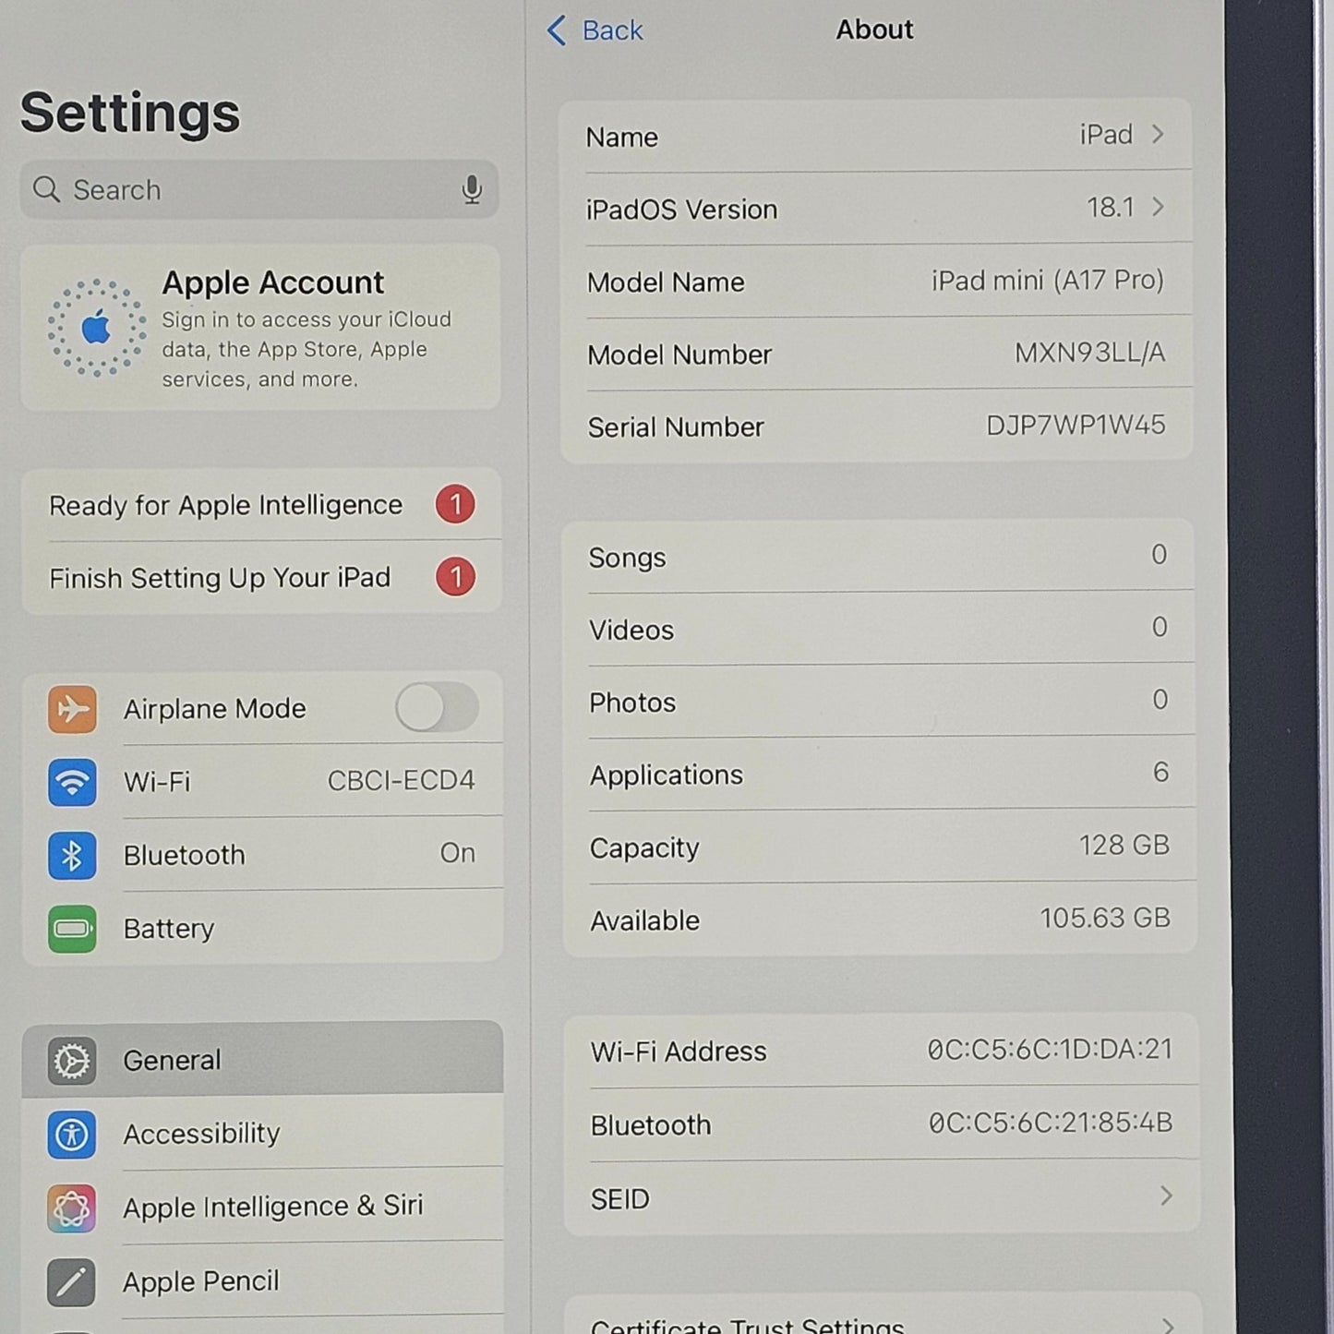
Task: Open Wi-Fi settings in sidebar
Action: click(263, 781)
